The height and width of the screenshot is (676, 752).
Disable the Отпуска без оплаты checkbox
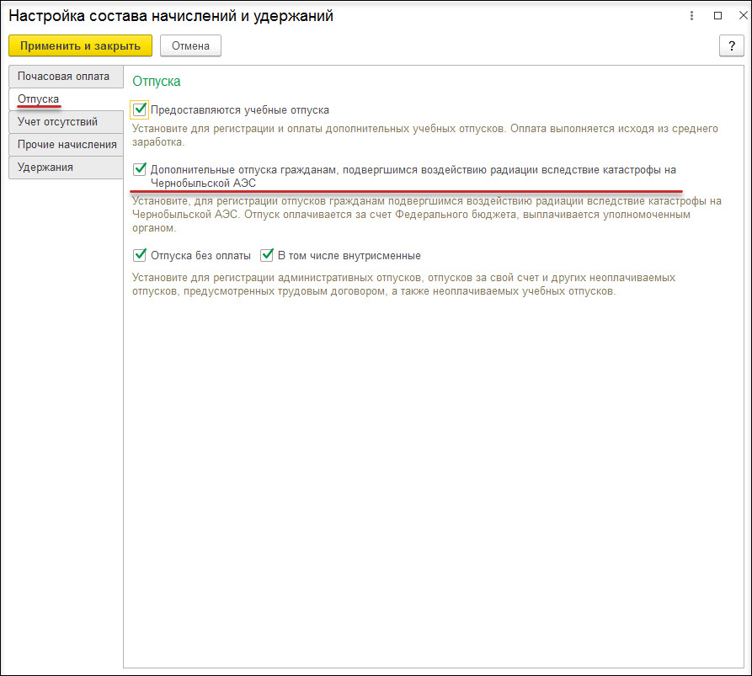(x=140, y=255)
